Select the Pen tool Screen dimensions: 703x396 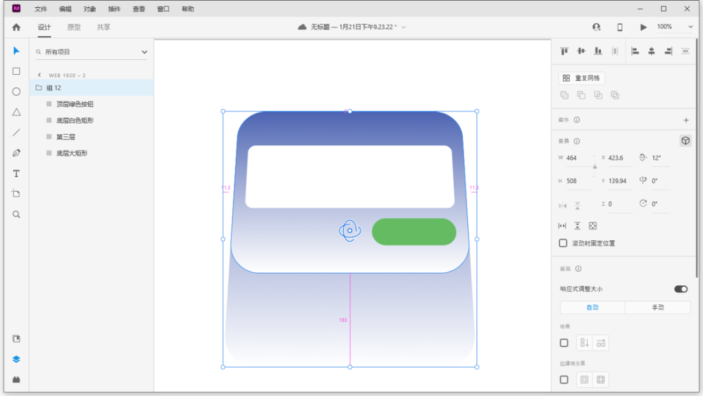click(16, 153)
